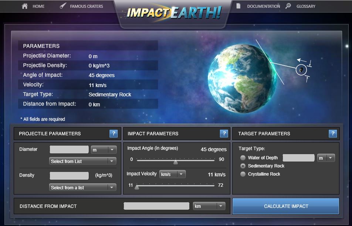Select Sedimentary Rock target type

(243, 166)
